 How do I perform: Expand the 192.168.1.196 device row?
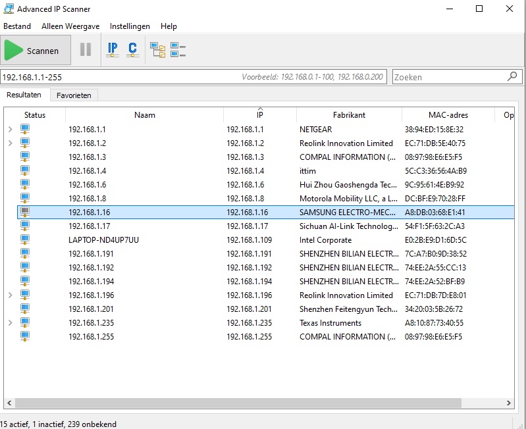coord(10,295)
